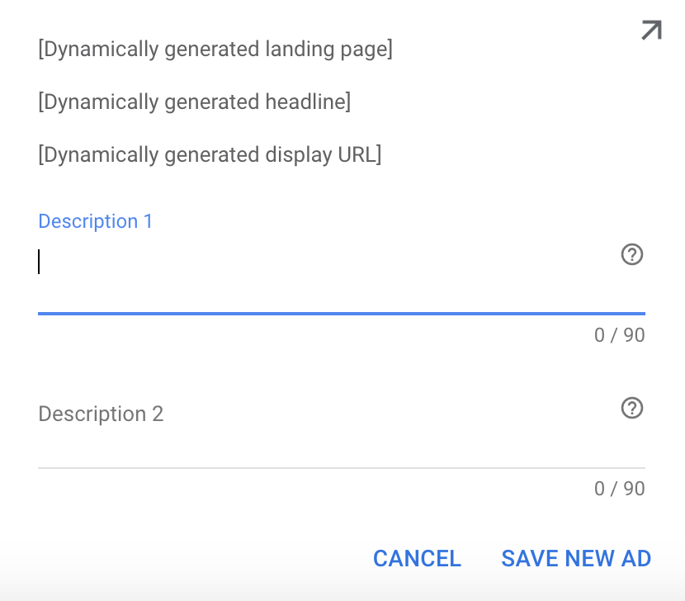The height and width of the screenshot is (601, 685).
Task: Click the blue Description 1 label
Action: click(x=96, y=221)
